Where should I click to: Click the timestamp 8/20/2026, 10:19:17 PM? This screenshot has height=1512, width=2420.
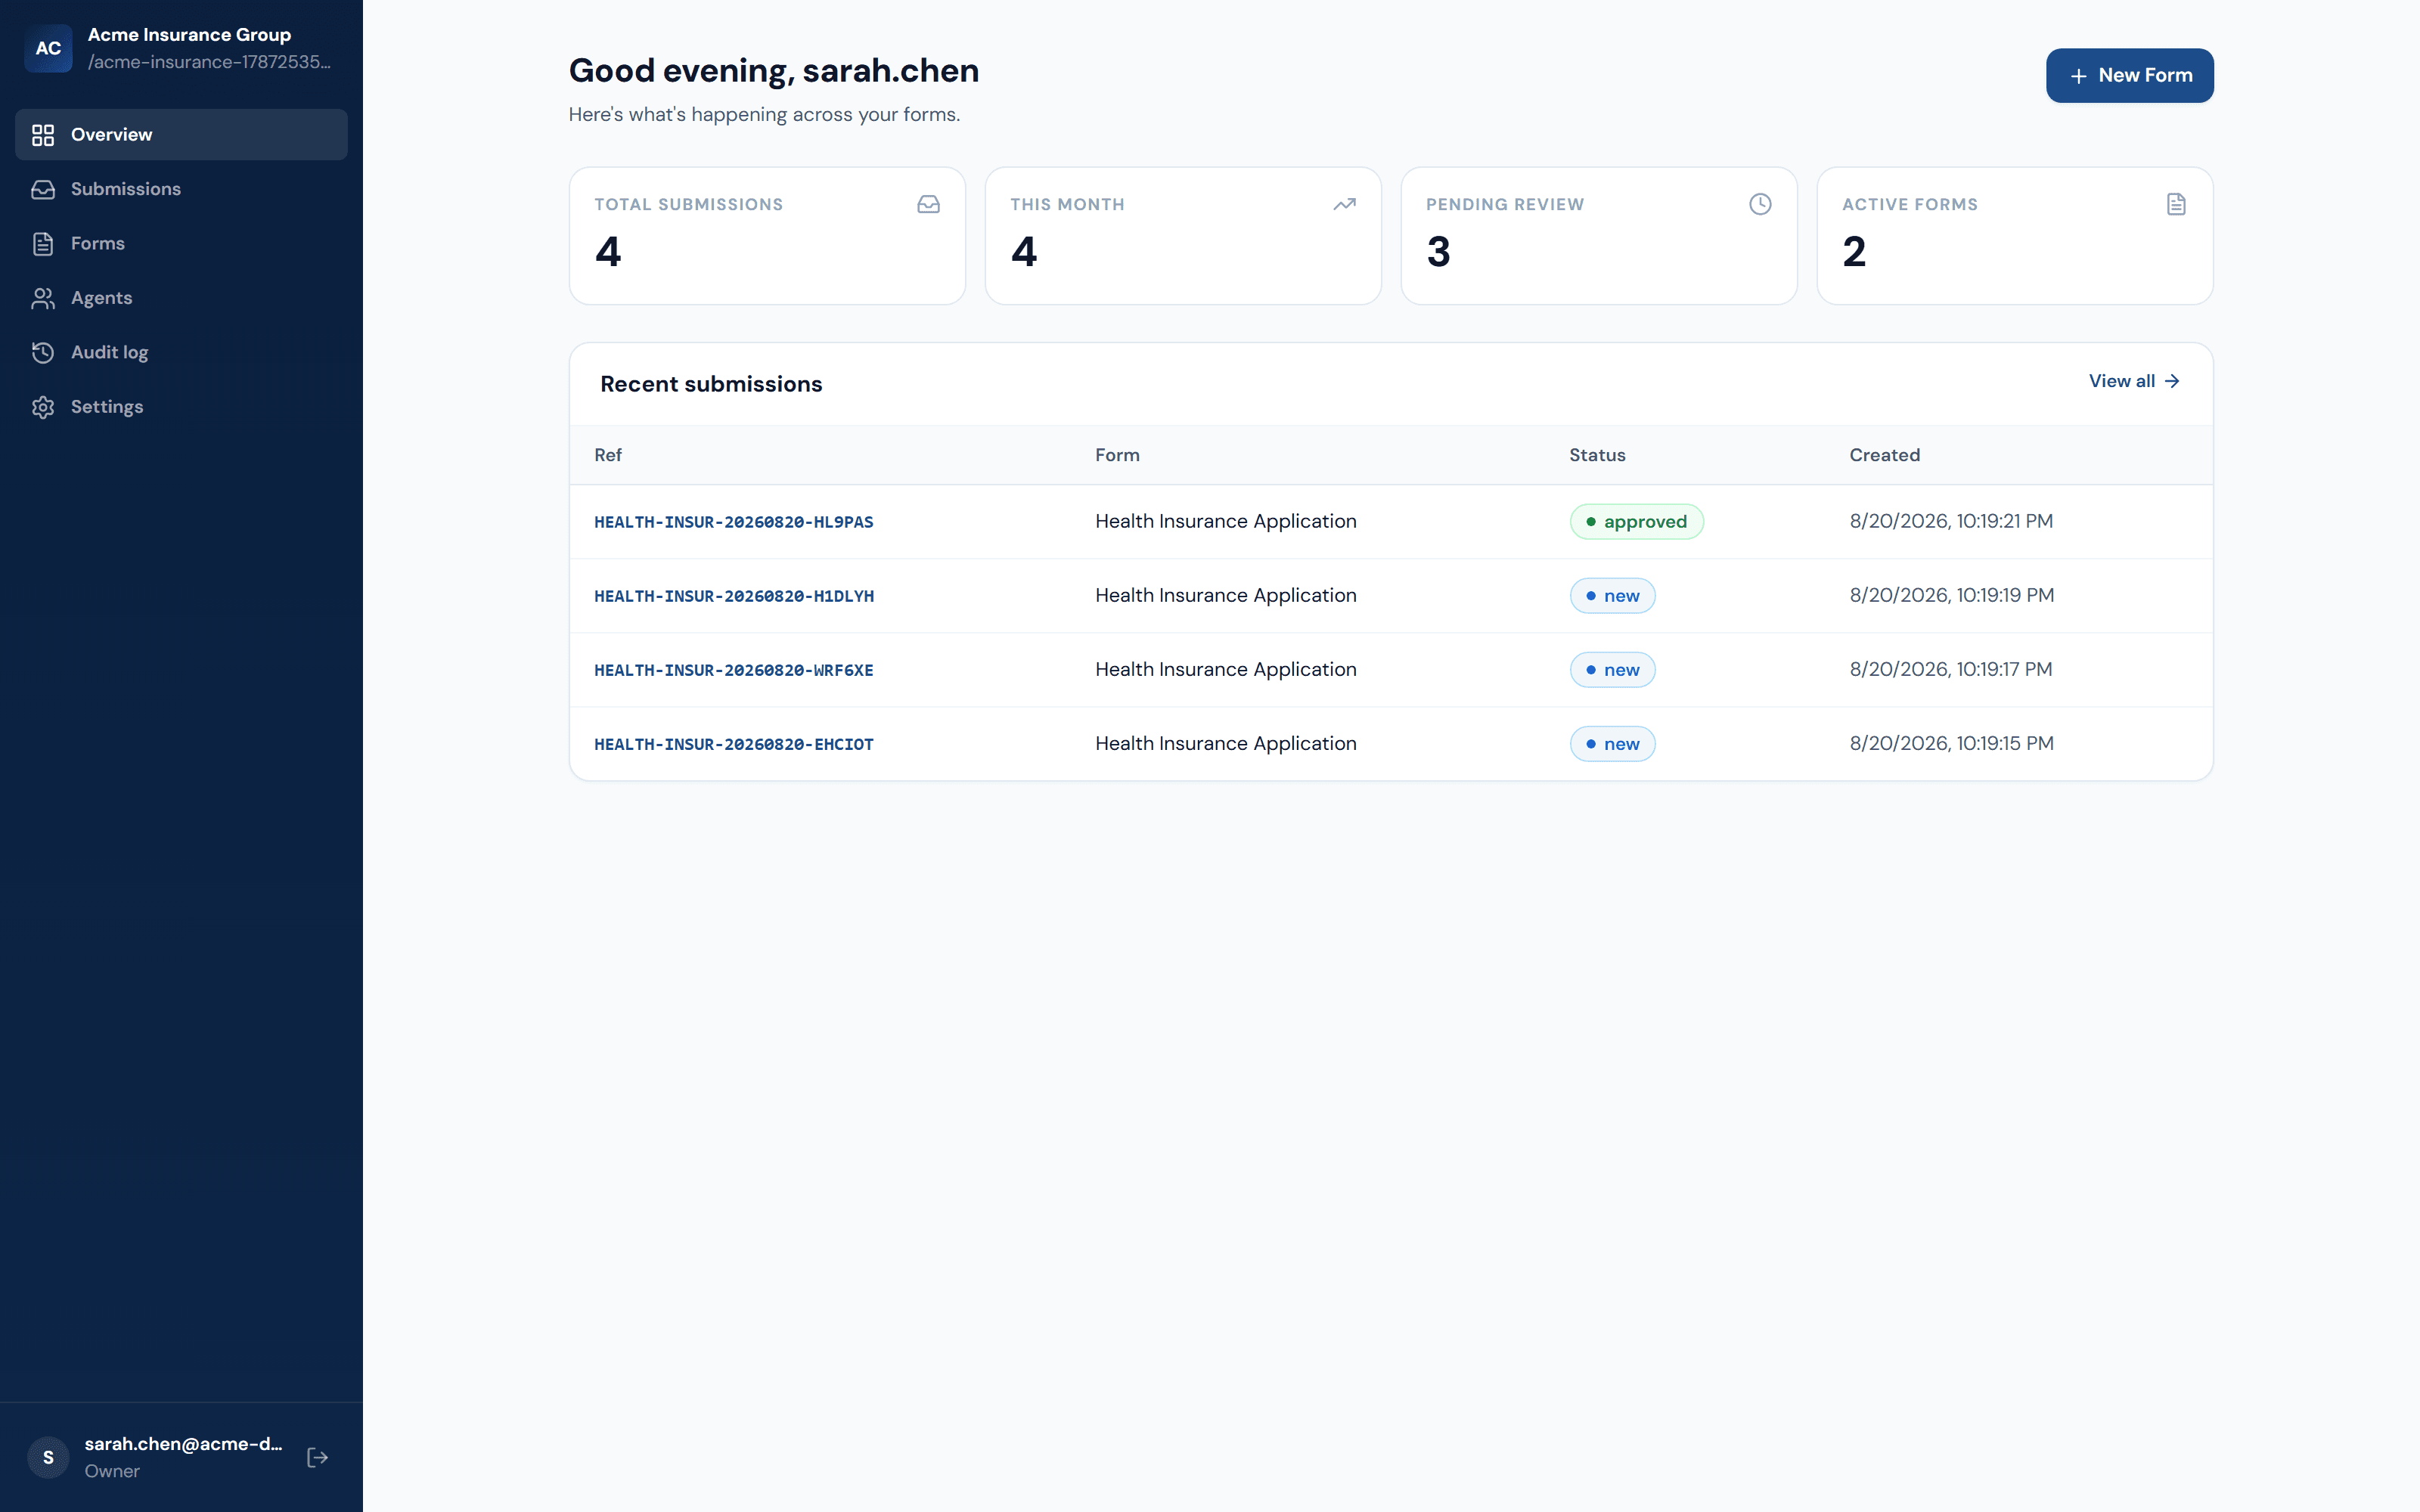click(1951, 669)
